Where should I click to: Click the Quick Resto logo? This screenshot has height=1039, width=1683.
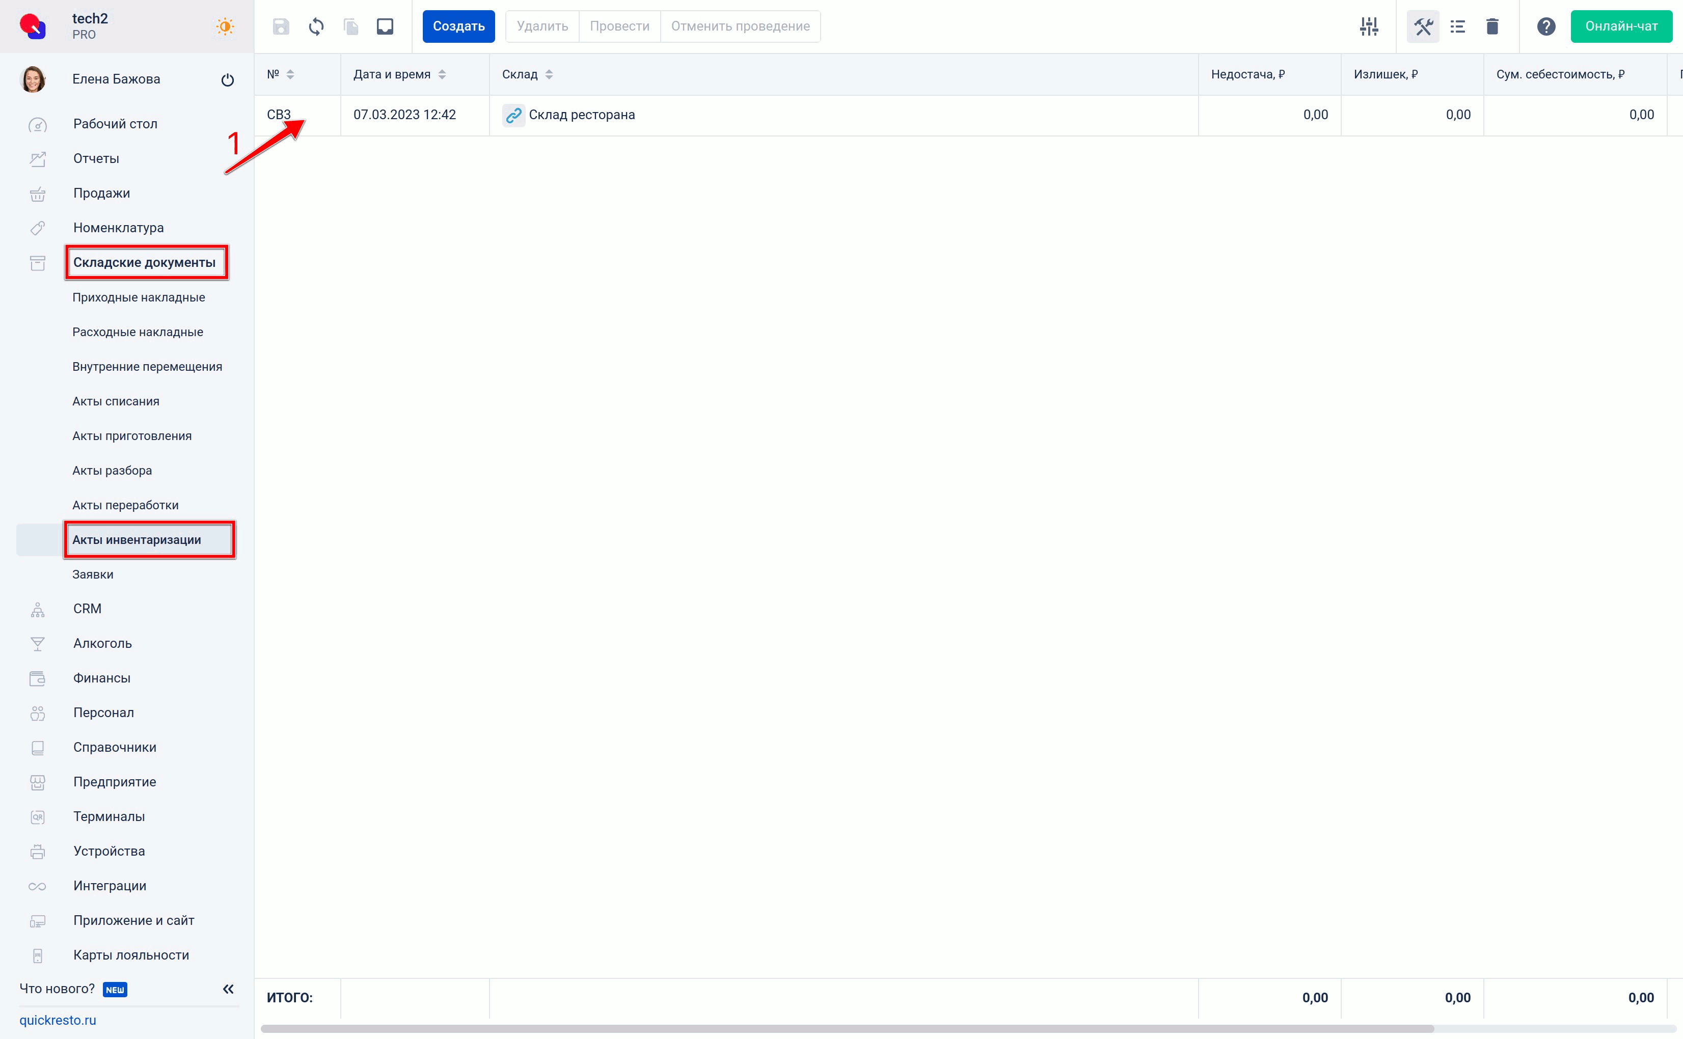(x=32, y=26)
